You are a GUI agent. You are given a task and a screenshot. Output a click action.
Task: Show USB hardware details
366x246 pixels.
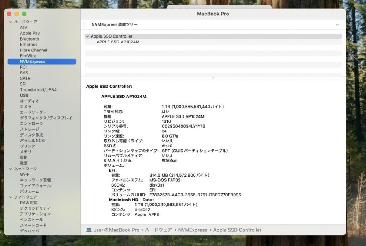pos(24,95)
